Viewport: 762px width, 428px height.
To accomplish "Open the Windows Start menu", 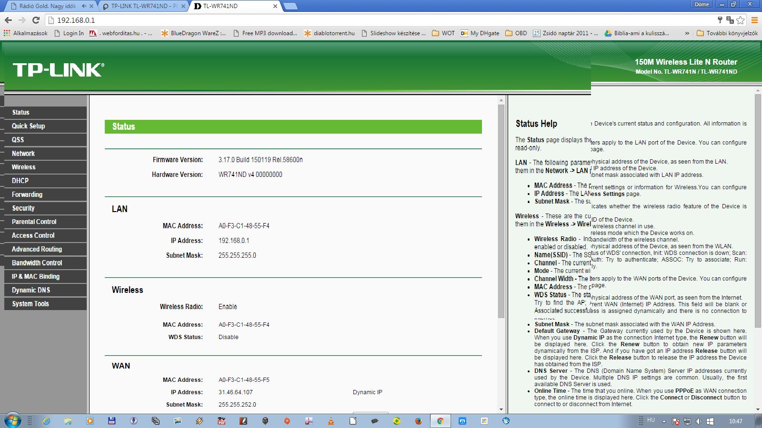I will pos(12,421).
